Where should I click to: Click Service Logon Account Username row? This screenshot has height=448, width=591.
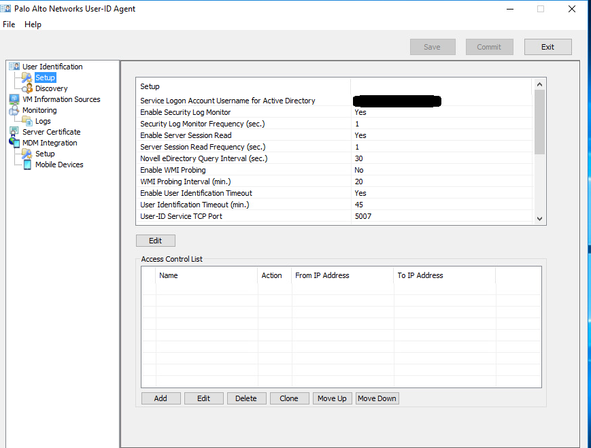(335, 101)
